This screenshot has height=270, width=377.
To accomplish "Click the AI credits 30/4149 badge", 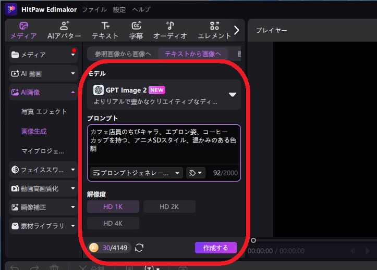I will point(110,248).
